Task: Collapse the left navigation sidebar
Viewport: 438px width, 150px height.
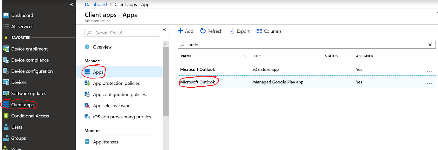Action: [x=71, y=5]
